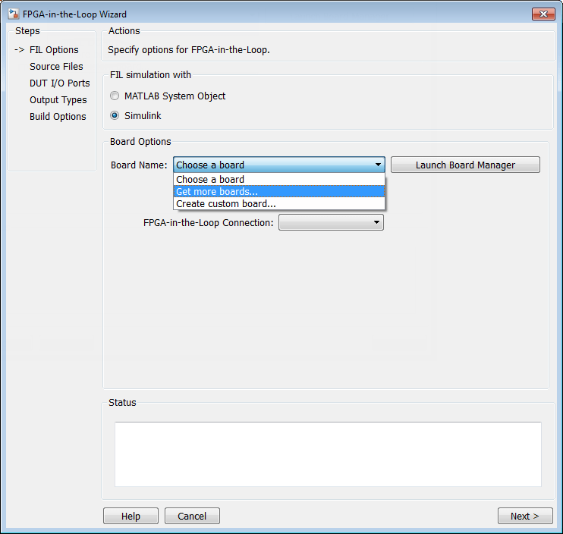Screen dimensions: 563x534
Task: Click the FPGA-in-the-Loop Wizard title bar icon
Action: click(x=14, y=14)
